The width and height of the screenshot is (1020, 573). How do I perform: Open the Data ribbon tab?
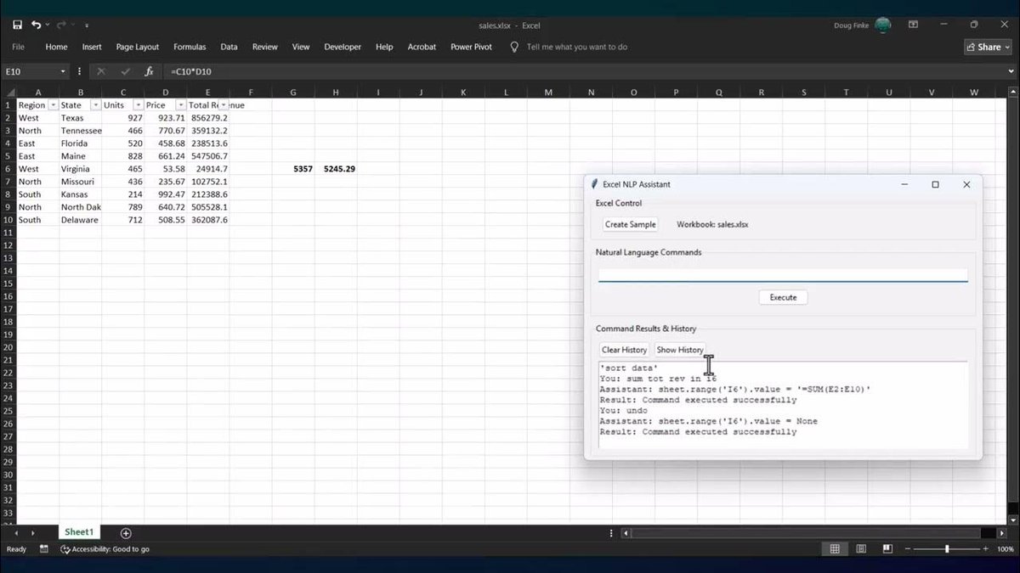point(229,47)
